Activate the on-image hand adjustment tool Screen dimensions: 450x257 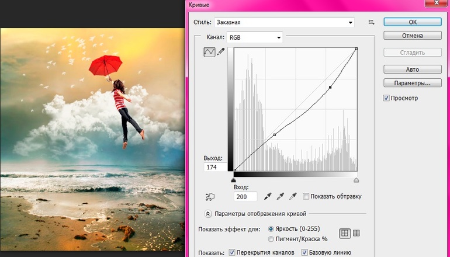click(210, 196)
